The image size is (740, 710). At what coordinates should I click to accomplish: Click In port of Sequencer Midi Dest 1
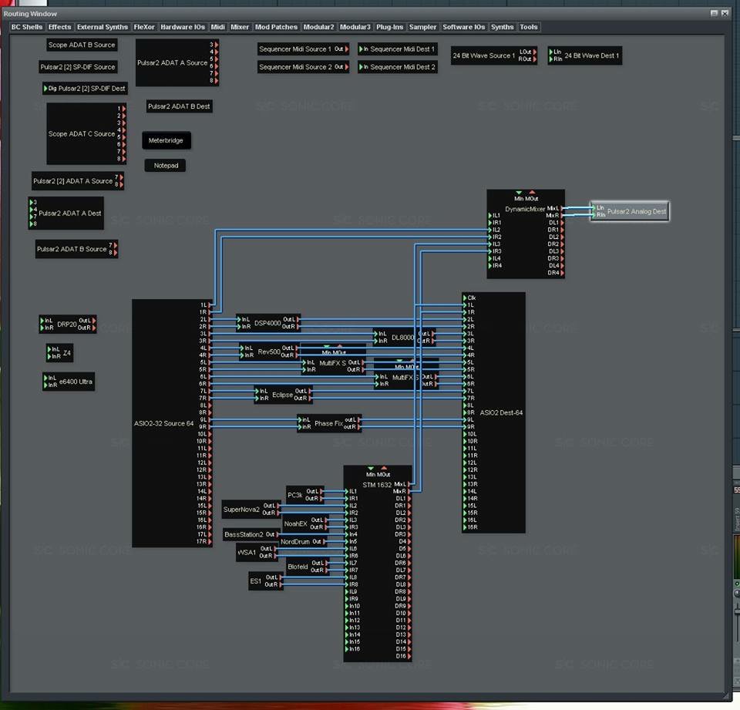(x=361, y=49)
